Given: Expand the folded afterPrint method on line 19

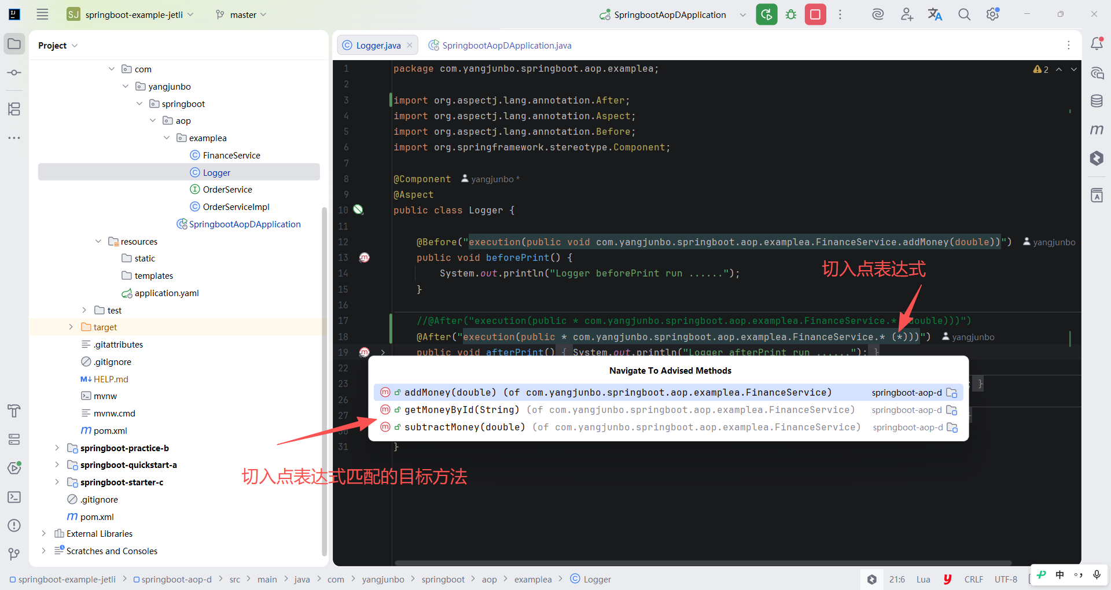Looking at the screenshot, I should click(383, 352).
